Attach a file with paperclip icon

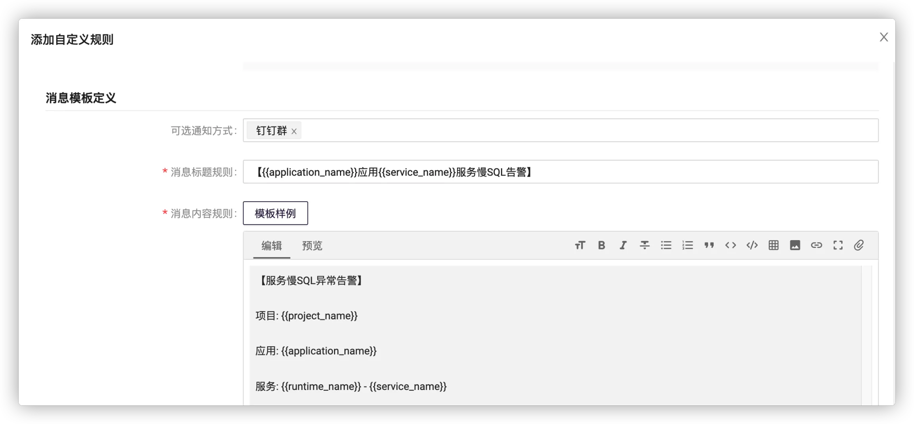click(x=859, y=245)
